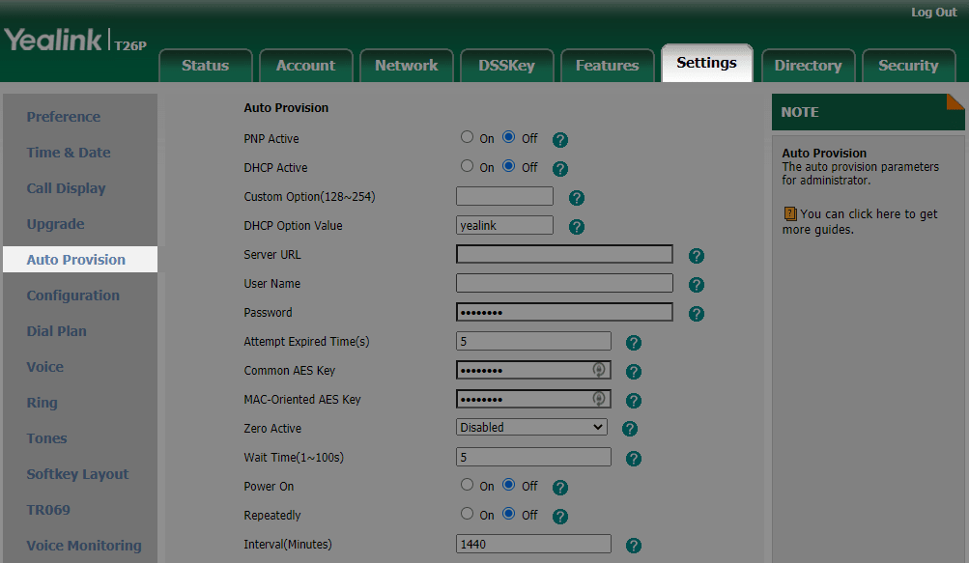The width and height of the screenshot is (969, 563).
Task: Click help icon beside Wait Time field
Action: point(634,459)
